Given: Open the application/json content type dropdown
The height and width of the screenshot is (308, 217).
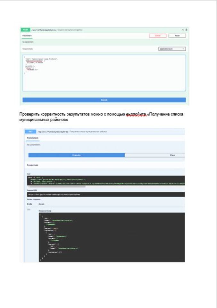Looking at the screenshot, I should point(172,49).
